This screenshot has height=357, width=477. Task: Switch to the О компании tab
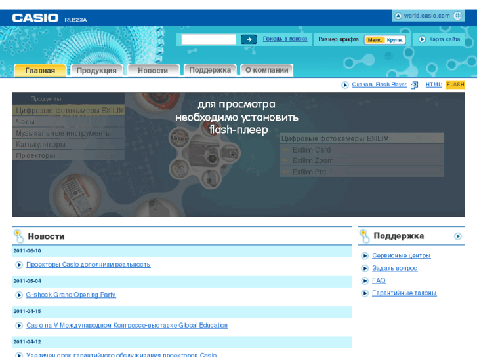(267, 70)
